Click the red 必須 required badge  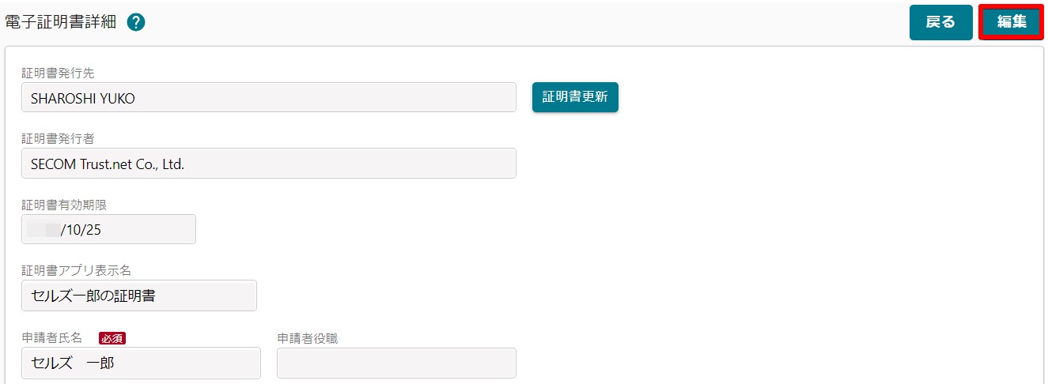click(x=112, y=338)
